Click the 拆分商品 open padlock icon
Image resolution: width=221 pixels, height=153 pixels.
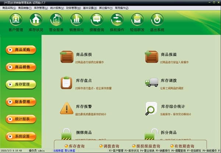151,134
